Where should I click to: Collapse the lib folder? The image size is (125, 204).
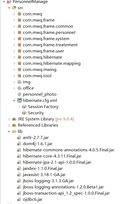click(9, 131)
